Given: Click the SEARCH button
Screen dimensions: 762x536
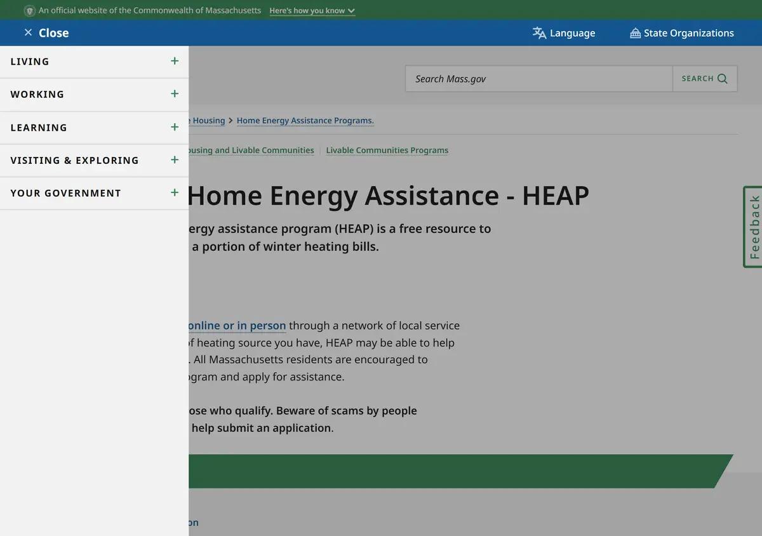Looking at the screenshot, I should coord(705,79).
